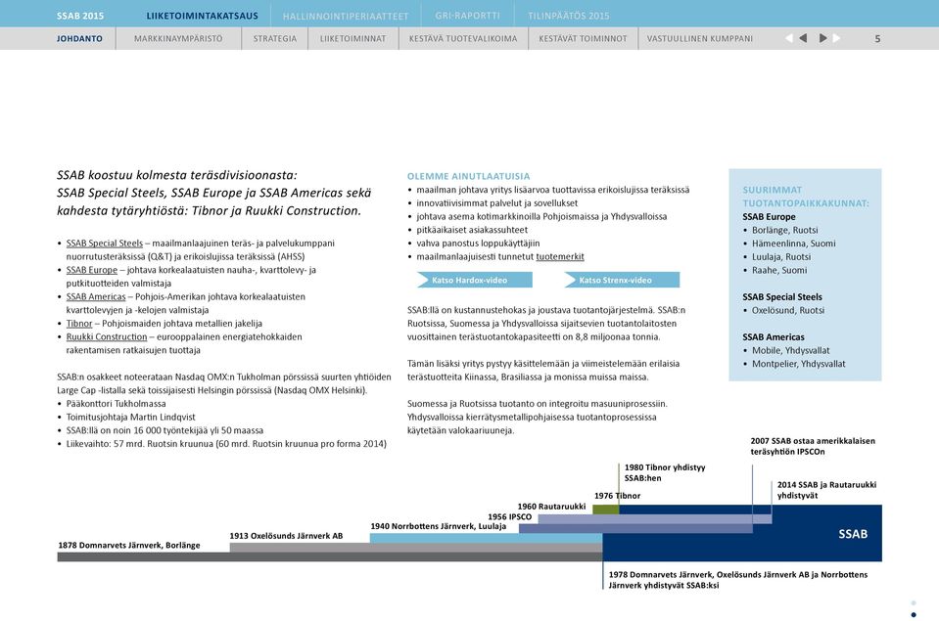Screen dimensions: 939x621
Task: Open the SSAB 2015 main tab
Action: (x=80, y=16)
